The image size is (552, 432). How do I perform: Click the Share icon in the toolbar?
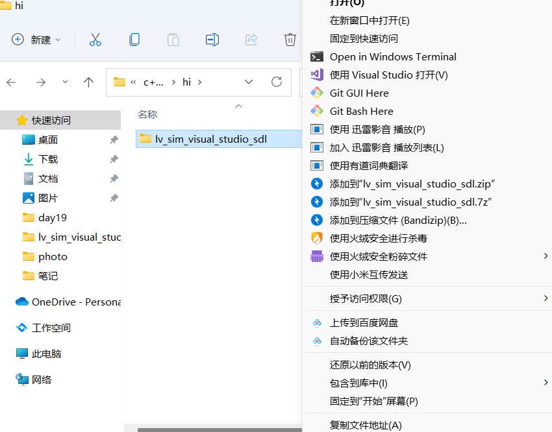pos(251,40)
